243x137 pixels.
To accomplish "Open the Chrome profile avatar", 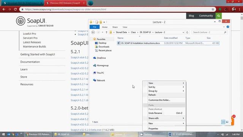I will (x=234, y=9).
